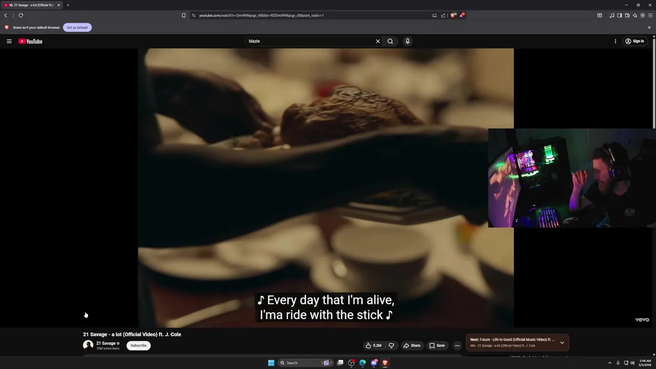Mute tab via speaker icon

point(11,5)
